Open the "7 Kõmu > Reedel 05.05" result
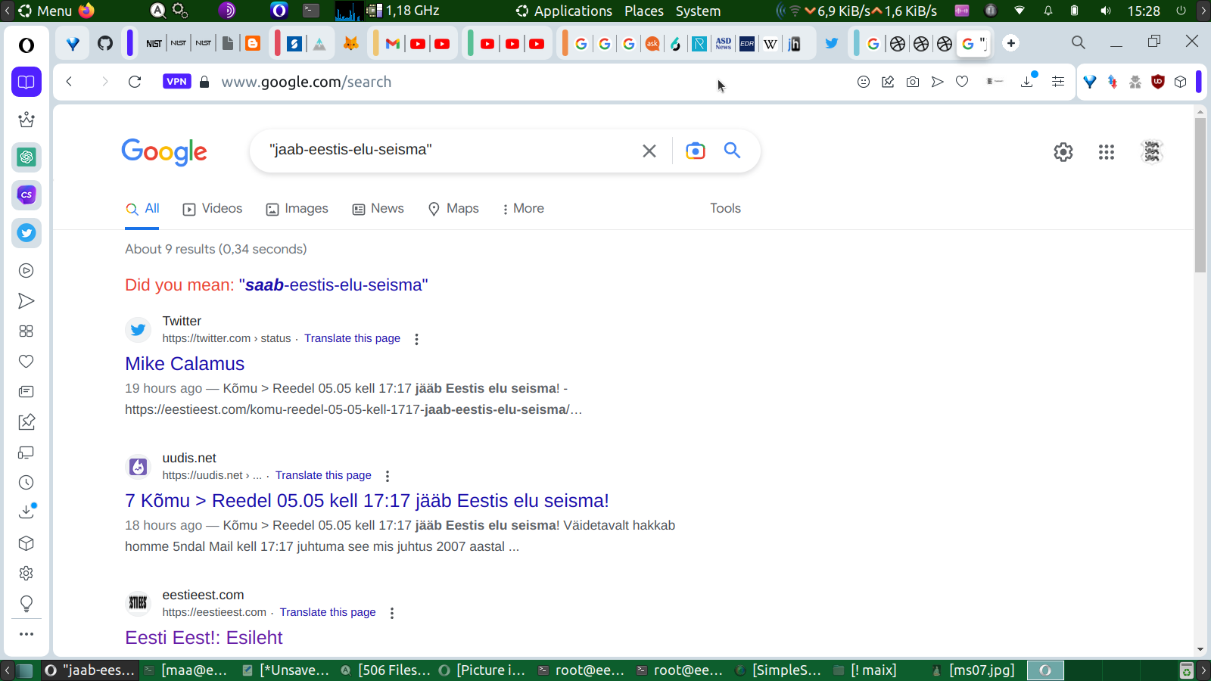Screen dimensions: 1211x681 pyautogui.click(x=367, y=501)
